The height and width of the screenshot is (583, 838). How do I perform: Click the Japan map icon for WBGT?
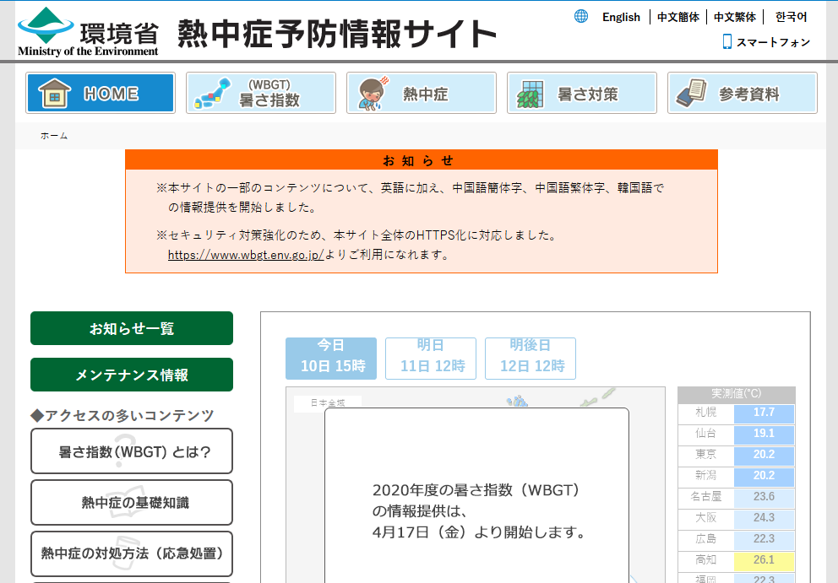click(x=212, y=94)
